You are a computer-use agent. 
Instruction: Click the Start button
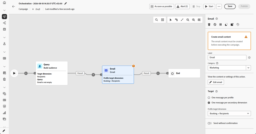click(x=209, y=6)
